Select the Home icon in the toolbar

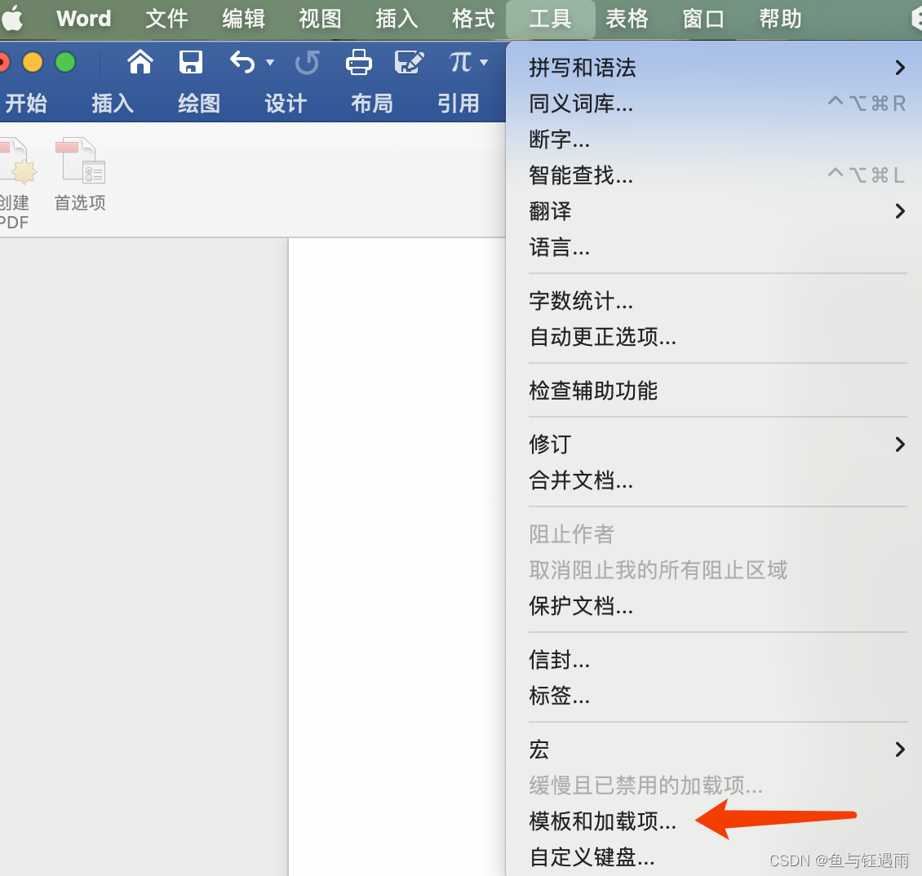(x=140, y=62)
